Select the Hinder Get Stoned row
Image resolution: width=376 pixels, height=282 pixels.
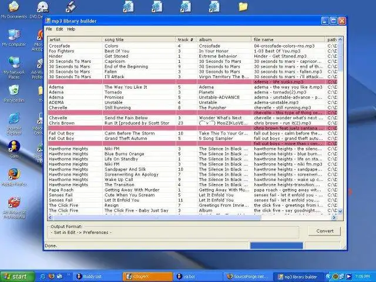[x=193, y=56]
